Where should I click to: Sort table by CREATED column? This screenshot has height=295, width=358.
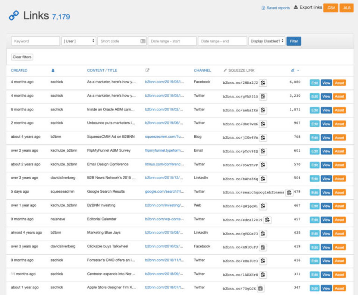[x=19, y=70]
